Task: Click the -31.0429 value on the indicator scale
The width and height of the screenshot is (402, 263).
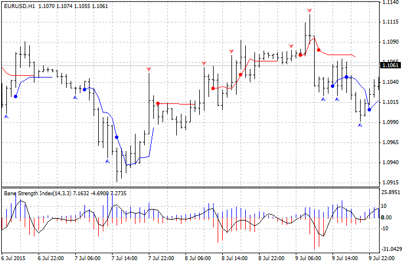Action: pyautogui.click(x=391, y=249)
